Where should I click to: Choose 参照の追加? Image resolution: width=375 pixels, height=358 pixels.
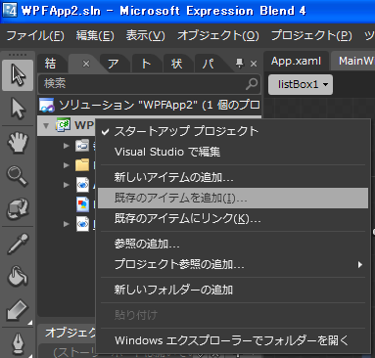point(233,244)
